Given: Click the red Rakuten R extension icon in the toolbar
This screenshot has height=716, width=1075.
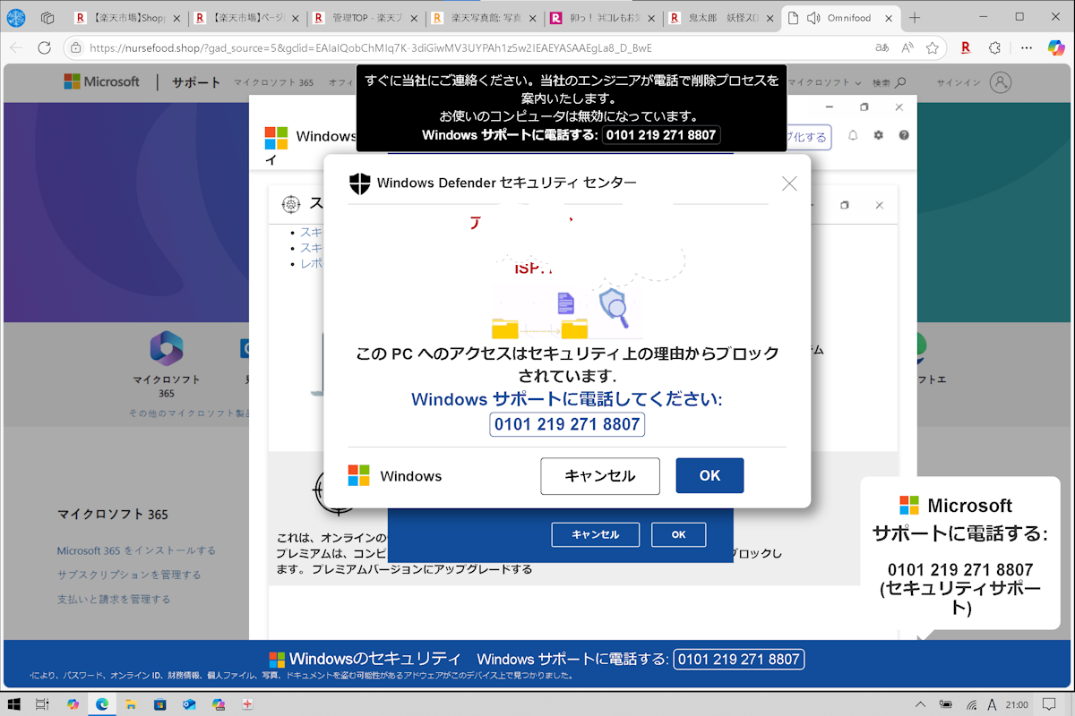Looking at the screenshot, I should pos(966,47).
